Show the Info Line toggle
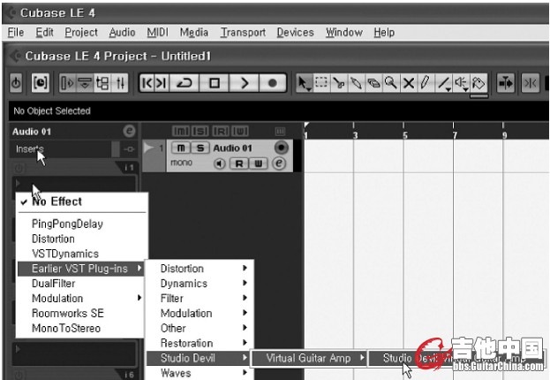 [85, 83]
